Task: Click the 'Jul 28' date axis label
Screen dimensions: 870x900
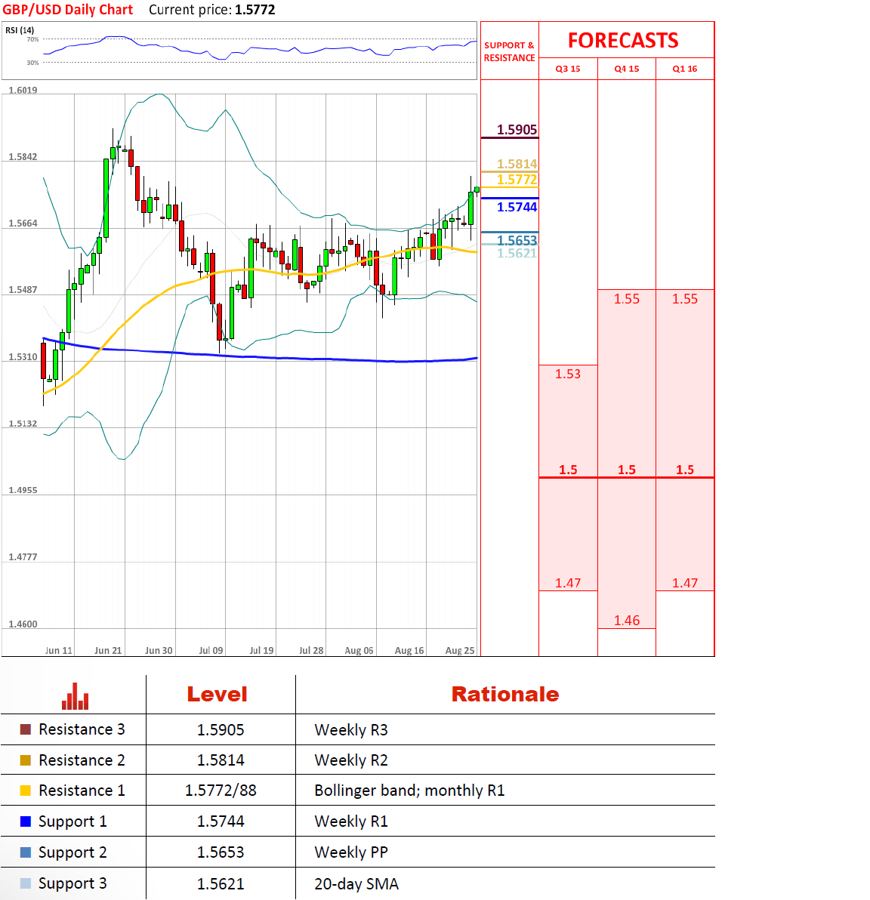Action: pos(311,650)
